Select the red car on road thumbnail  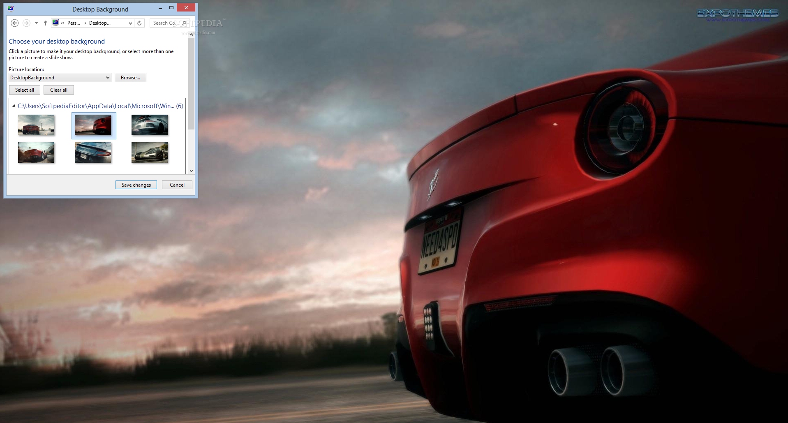(36, 125)
